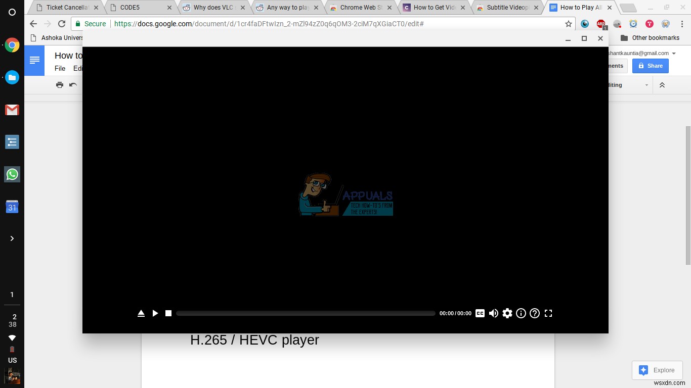Mute the video volume
The image size is (691, 388).
coord(493,313)
